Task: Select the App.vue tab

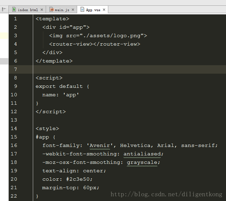Action: pos(93,10)
